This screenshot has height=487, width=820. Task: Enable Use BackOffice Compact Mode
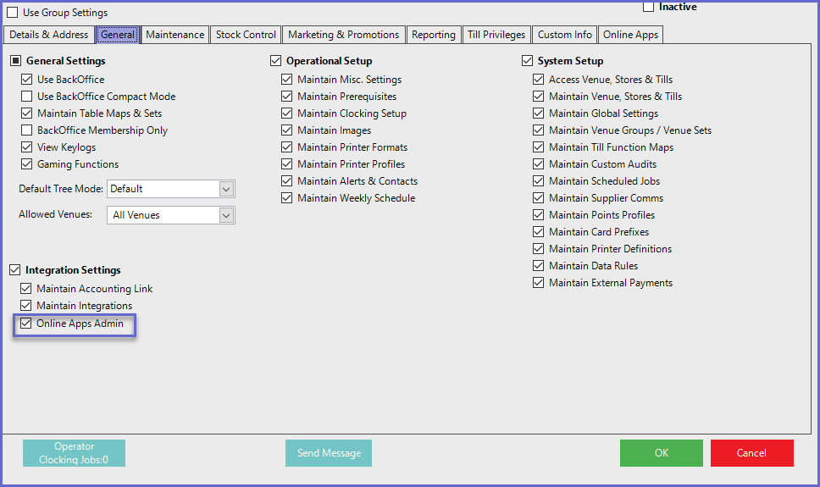point(27,97)
